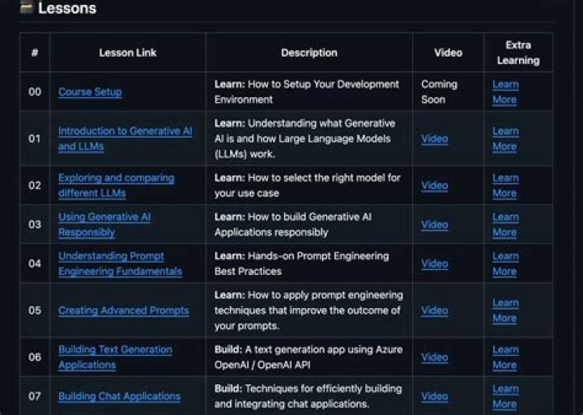
Task: Open Building Chat Applications lesson
Action: pyautogui.click(x=119, y=396)
